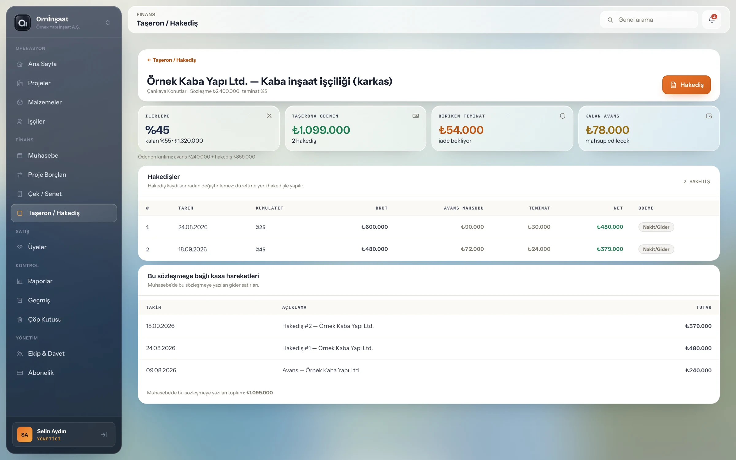Screen dimensions: 736x460
Task: Click the shield icon on Biriken Teminat card
Action: point(562,116)
